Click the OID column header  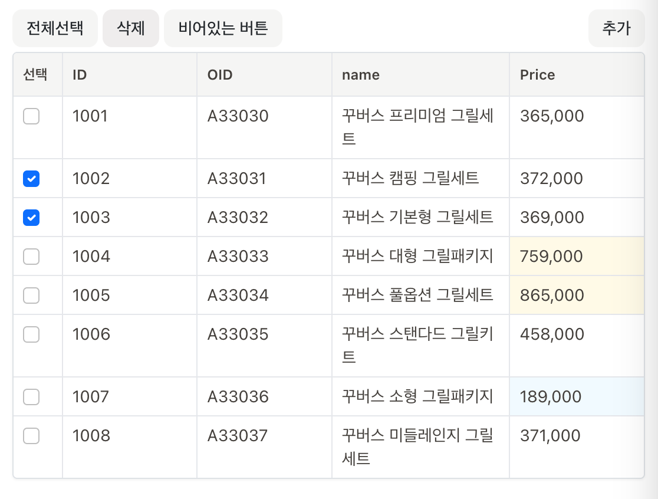click(x=220, y=75)
